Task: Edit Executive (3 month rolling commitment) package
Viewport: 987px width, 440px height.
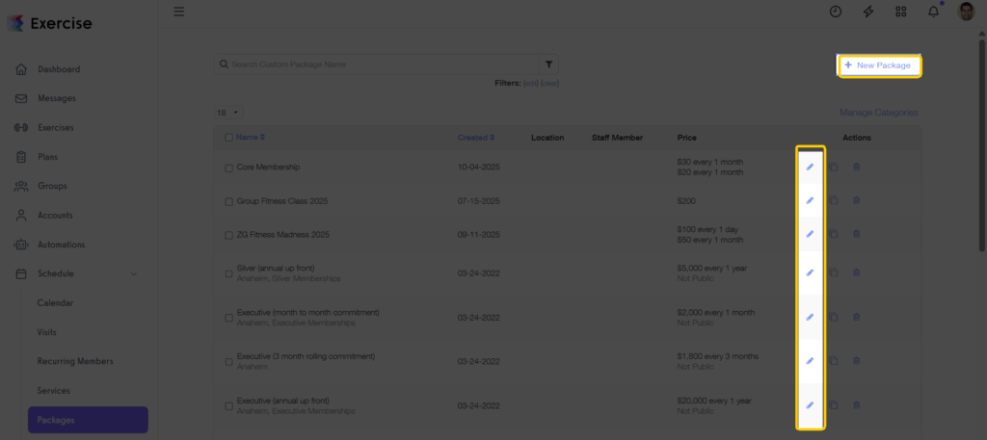Action: point(810,361)
